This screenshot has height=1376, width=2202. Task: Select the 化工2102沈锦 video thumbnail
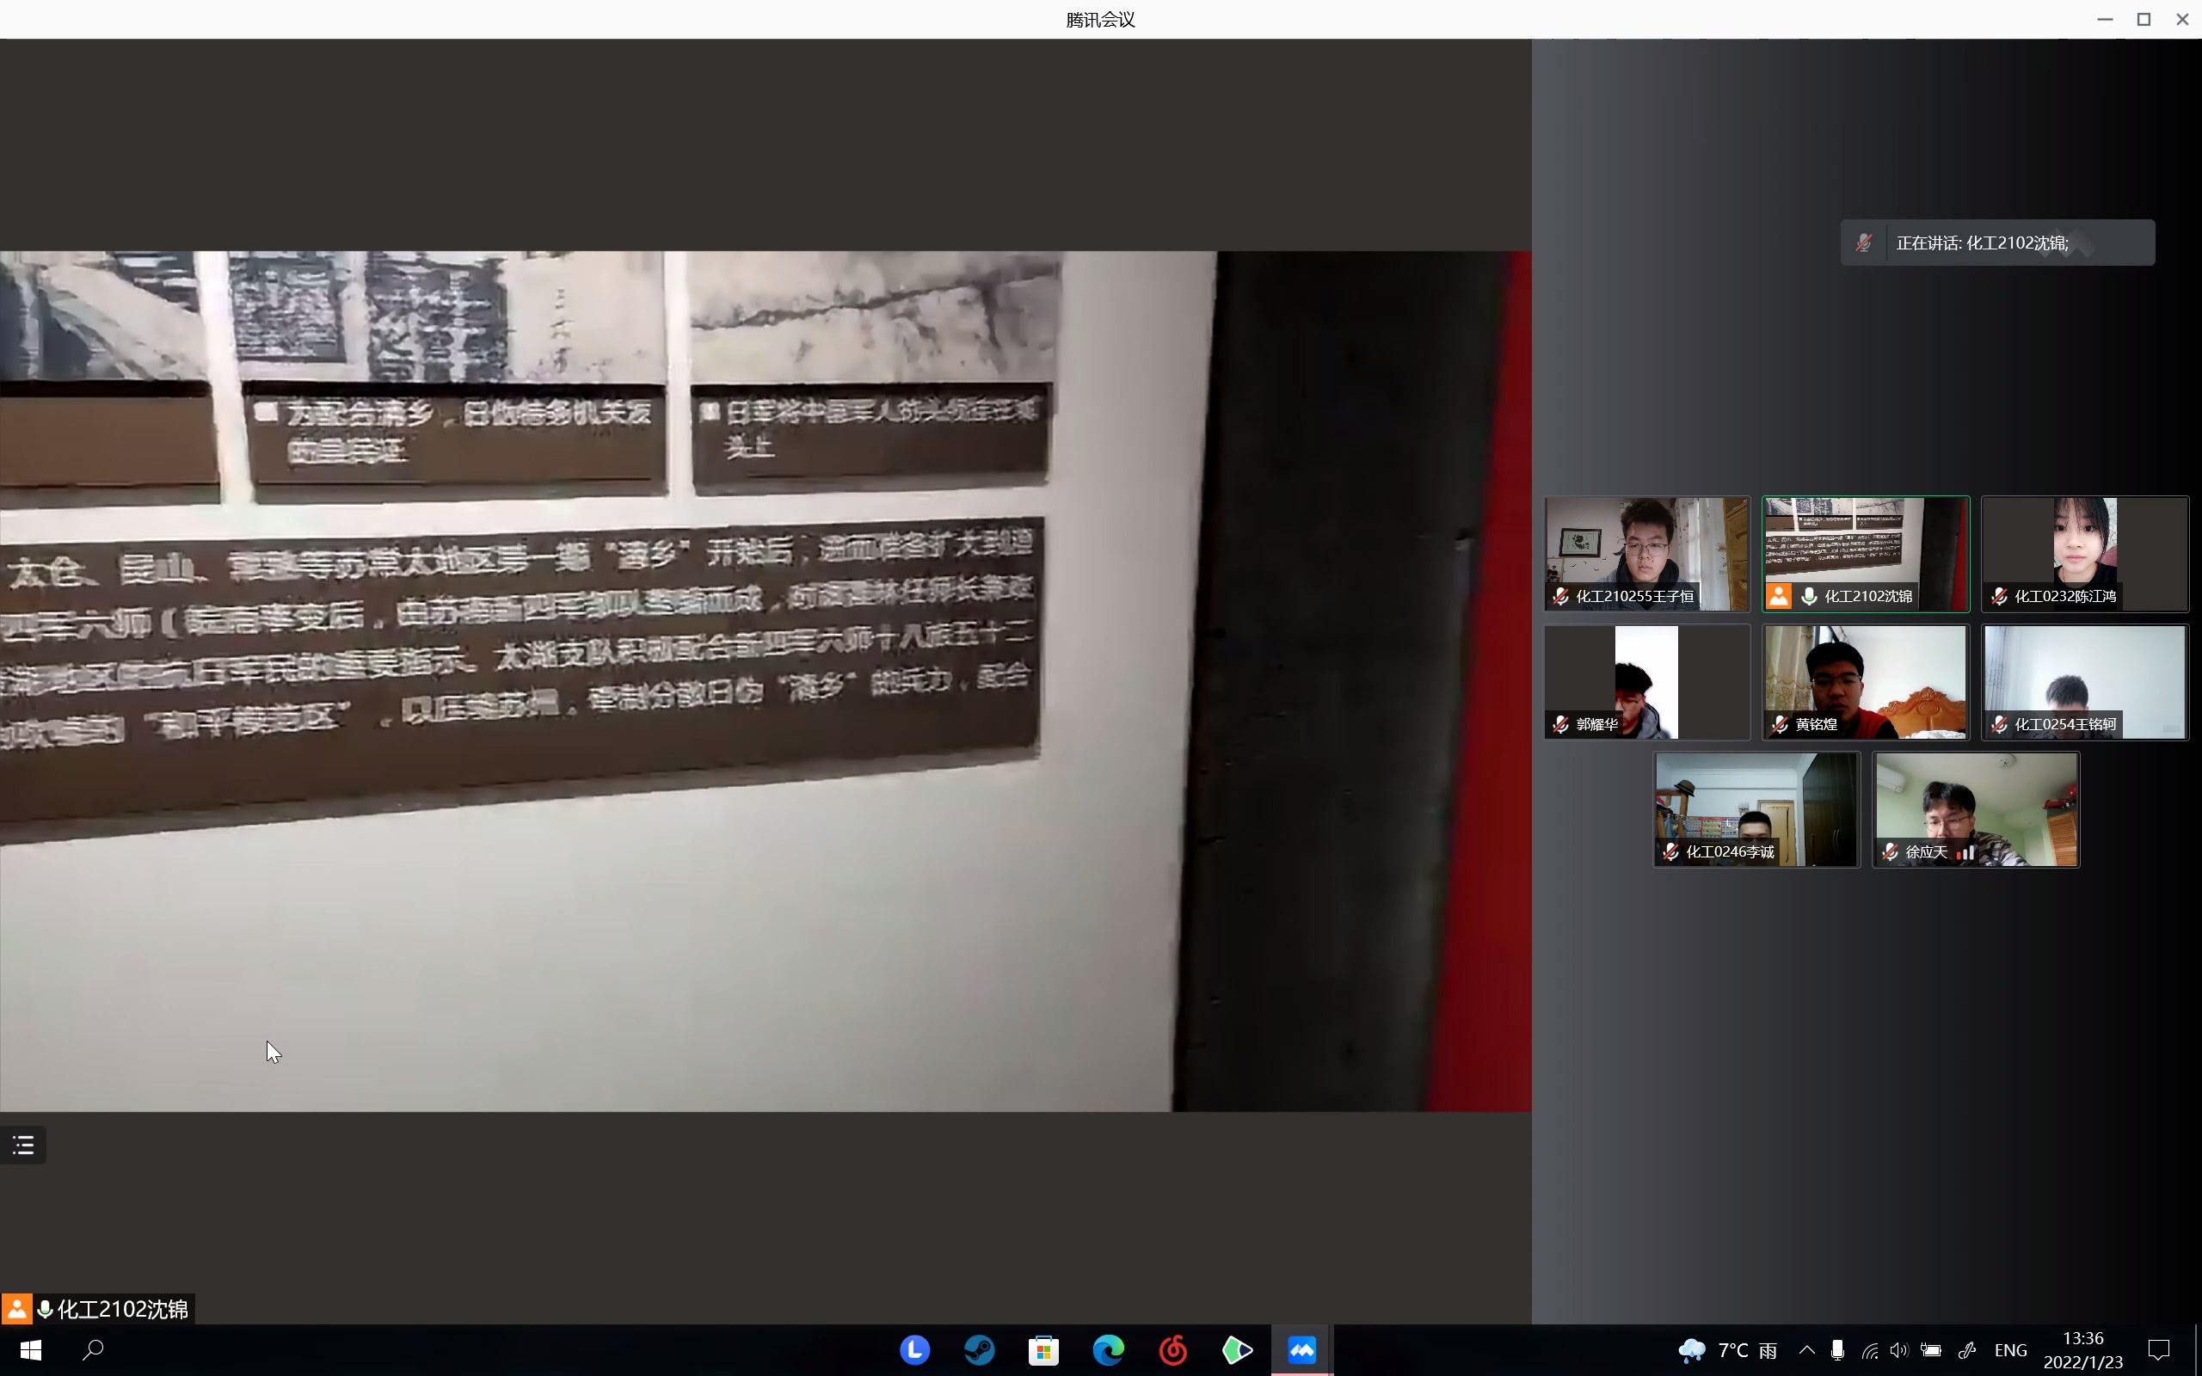tap(1867, 553)
